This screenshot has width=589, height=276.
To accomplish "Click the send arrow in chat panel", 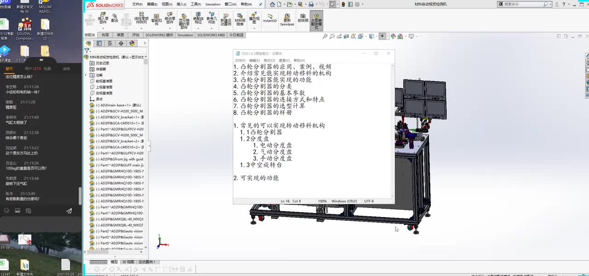I will [69, 211].
